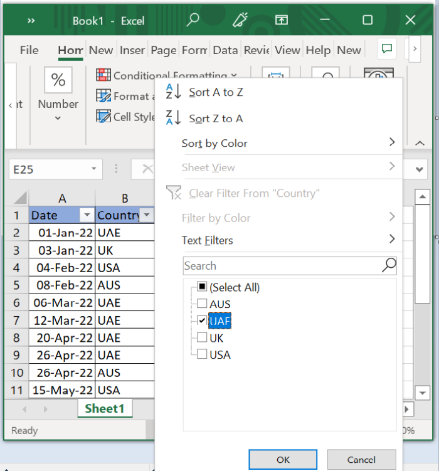Viewport: 439px width, 471px height.
Task: Cancel the filter menu
Action: click(x=361, y=460)
